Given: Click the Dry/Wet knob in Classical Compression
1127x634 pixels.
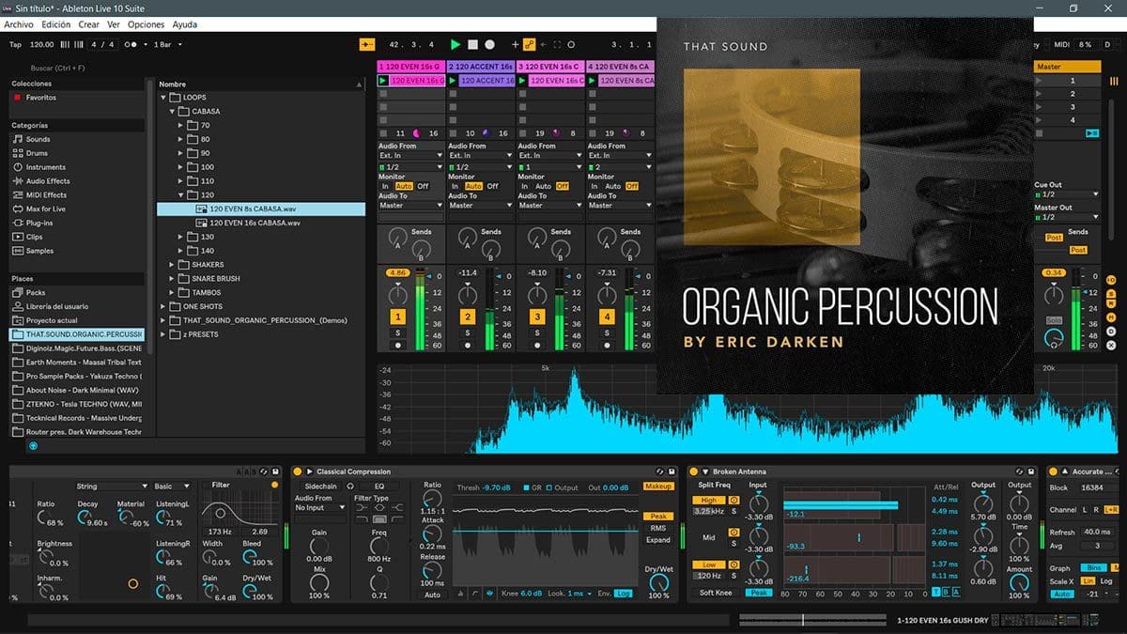Looking at the screenshot, I should [x=658, y=582].
